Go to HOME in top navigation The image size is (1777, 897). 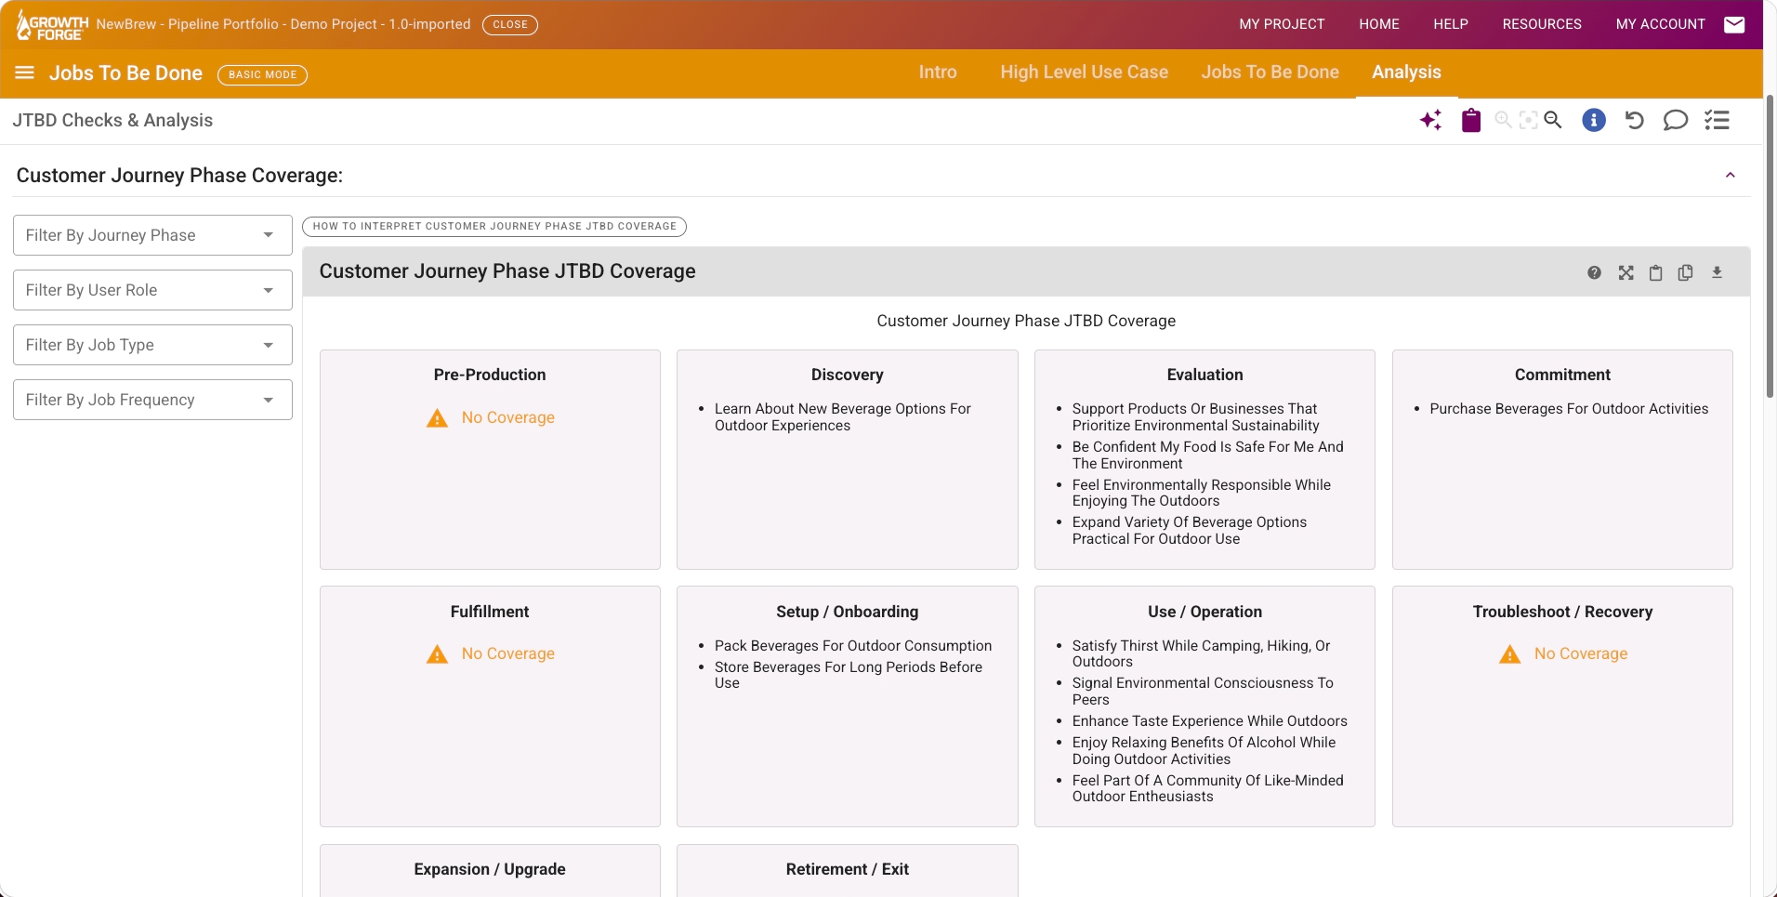(x=1379, y=24)
